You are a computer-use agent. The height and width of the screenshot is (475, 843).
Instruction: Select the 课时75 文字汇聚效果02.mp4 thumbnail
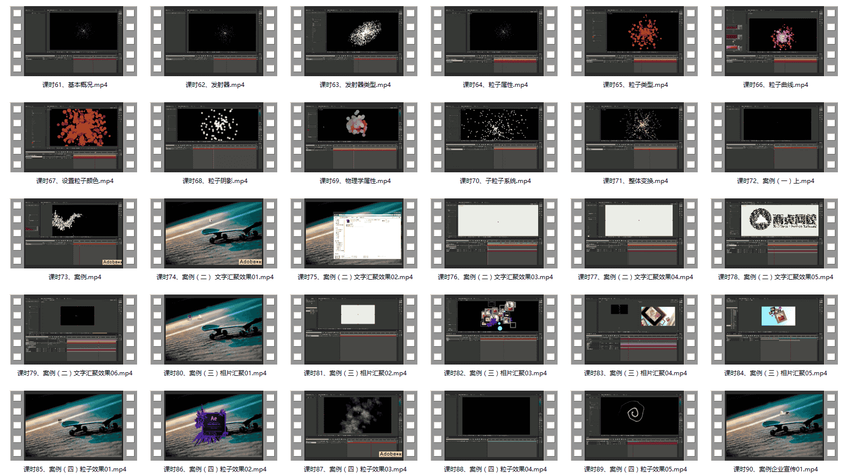click(354, 234)
